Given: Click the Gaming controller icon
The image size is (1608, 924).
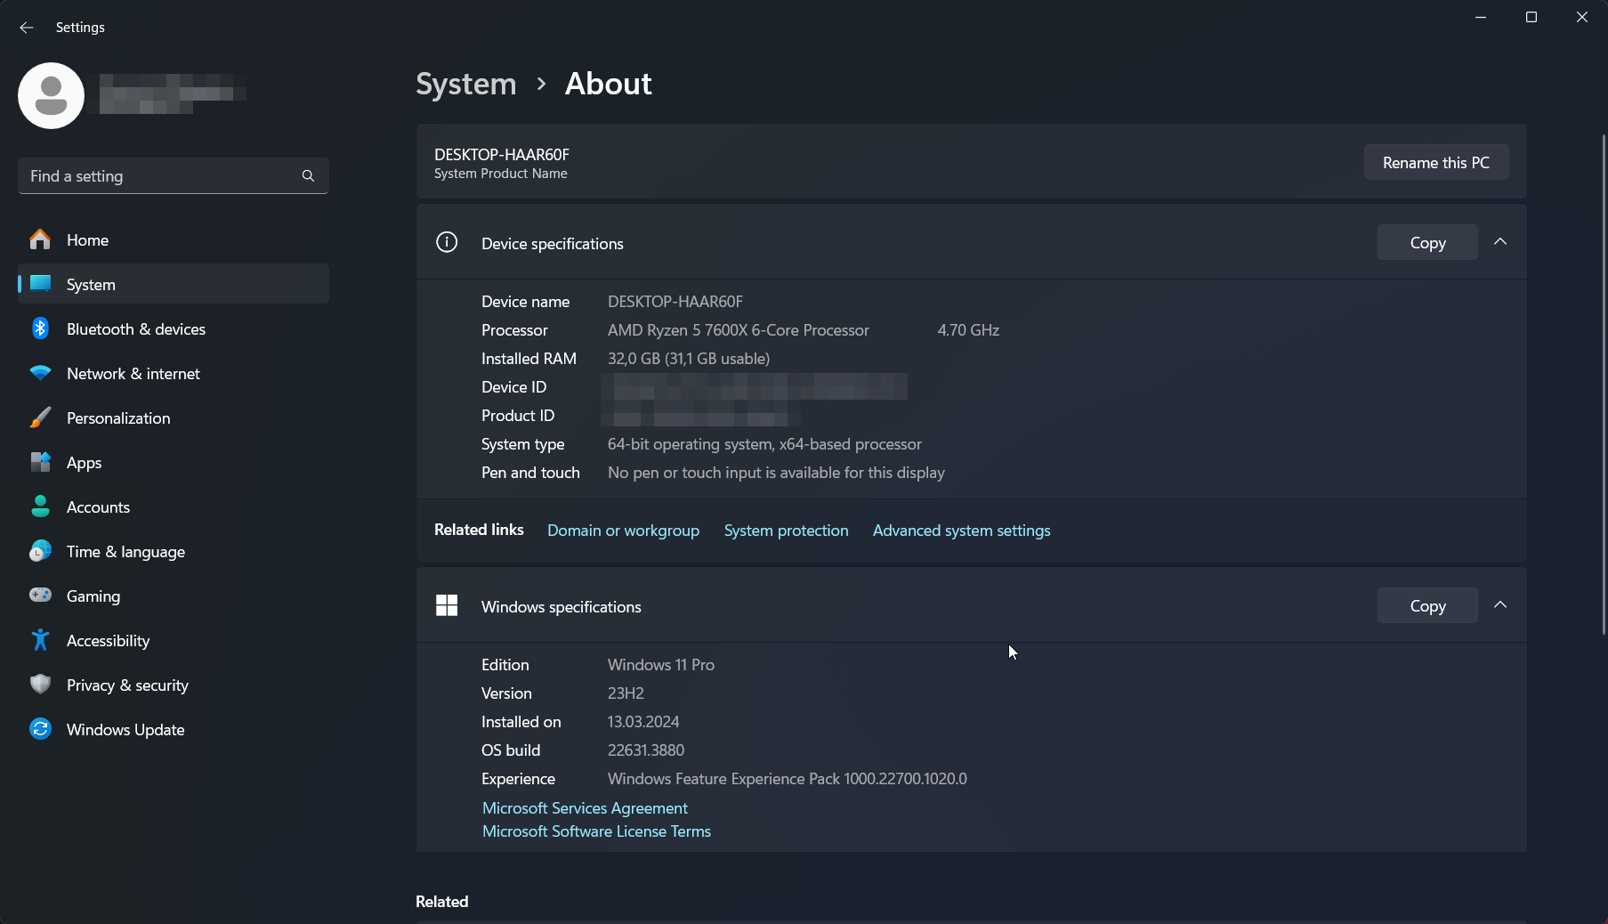Looking at the screenshot, I should click(x=40, y=595).
